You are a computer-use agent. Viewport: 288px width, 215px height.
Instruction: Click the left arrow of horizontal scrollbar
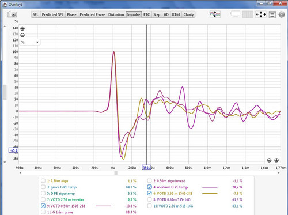pyautogui.click(x=20, y=173)
